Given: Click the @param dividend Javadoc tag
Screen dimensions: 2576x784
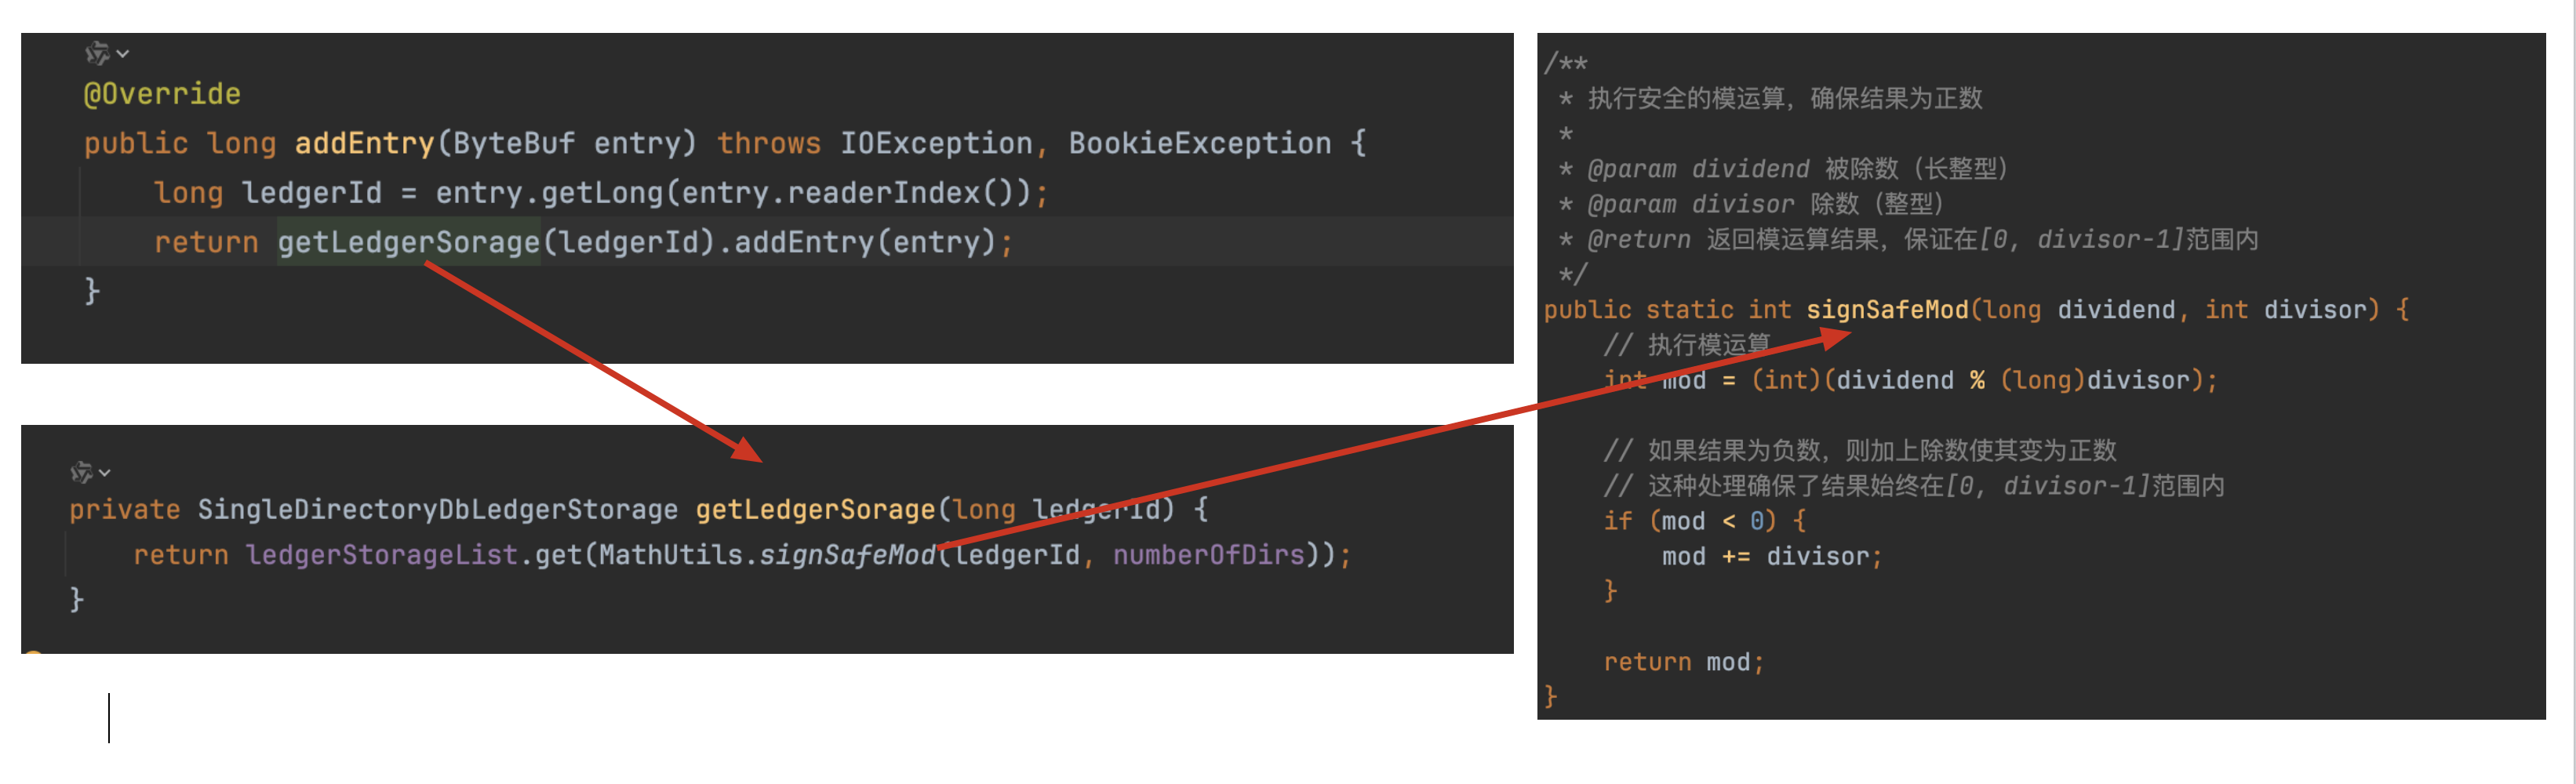Looking at the screenshot, I should pyautogui.click(x=1698, y=169).
